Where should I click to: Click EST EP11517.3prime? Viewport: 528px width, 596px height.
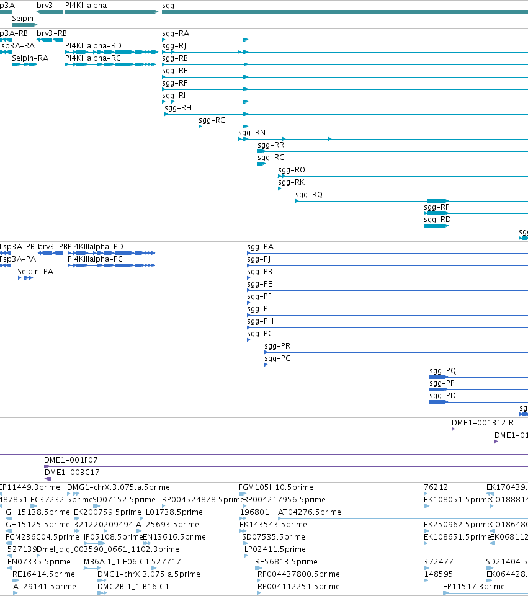coord(485,593)
